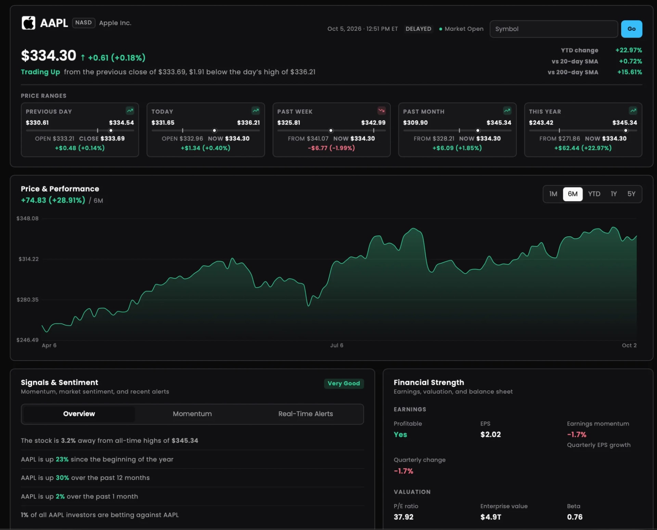Click the Apple logo icon
Screen dimensions: 657x530
tap(28, 23)
